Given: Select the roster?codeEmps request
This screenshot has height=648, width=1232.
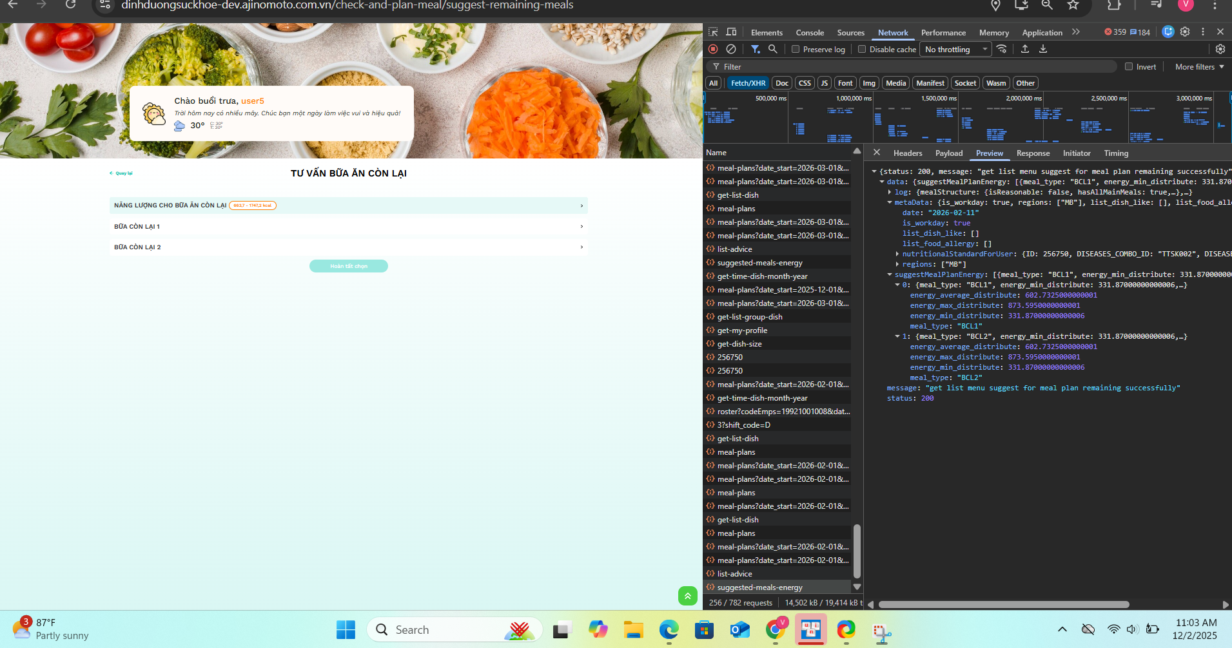Looking at the screenshot, I should pos(777,412).
